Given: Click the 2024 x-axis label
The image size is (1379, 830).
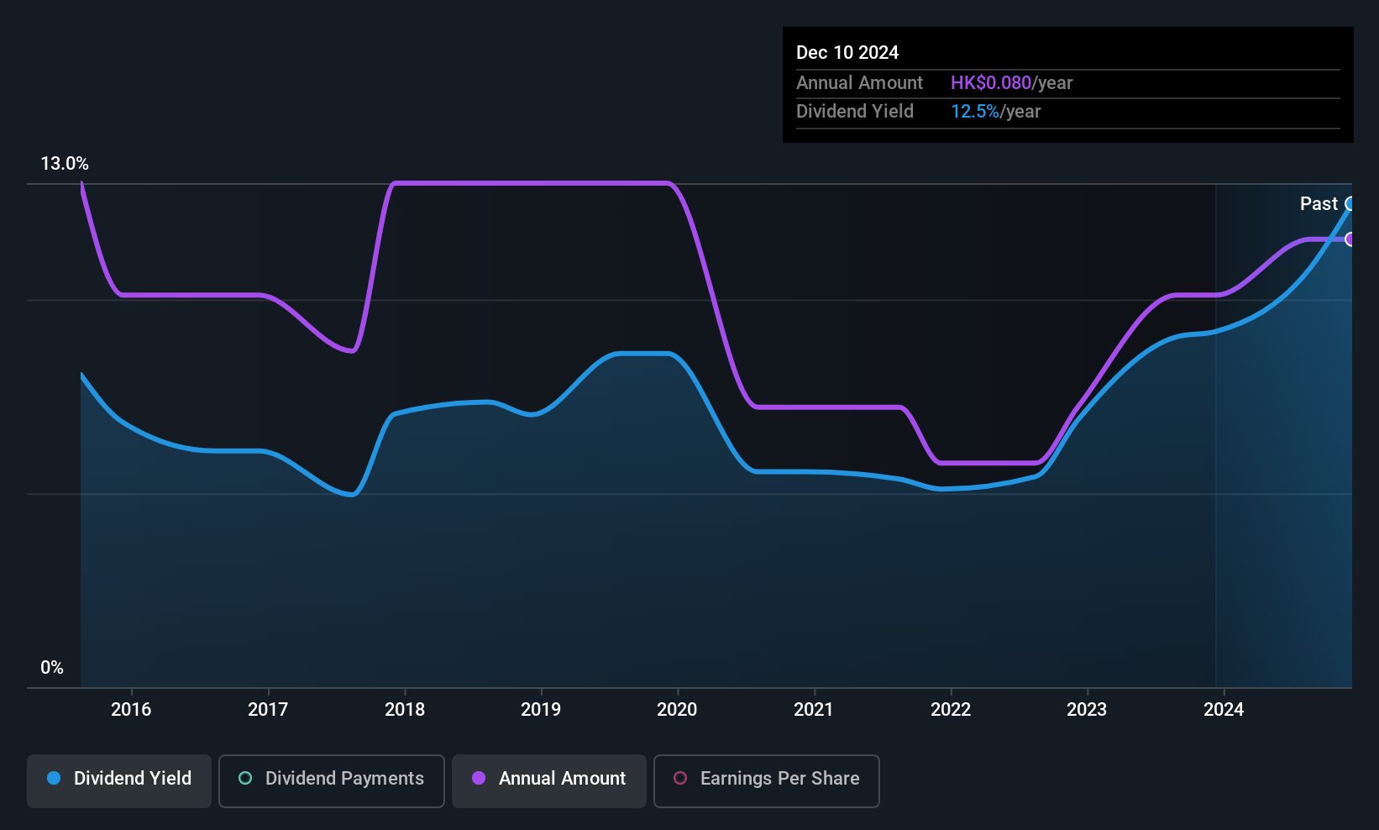Looking at the screenshot, I should (1224, 710).
